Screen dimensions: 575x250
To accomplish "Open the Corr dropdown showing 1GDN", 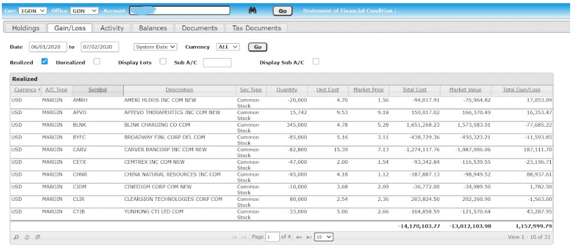I will click(x=32, y=11).
